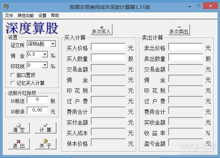Click the buy-side 佣金 result field
220x158 pixels.
tap(108, 79)
